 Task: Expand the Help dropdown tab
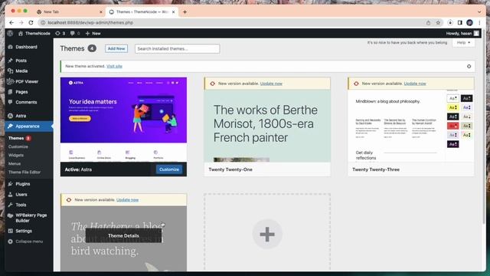pos(463,43)
